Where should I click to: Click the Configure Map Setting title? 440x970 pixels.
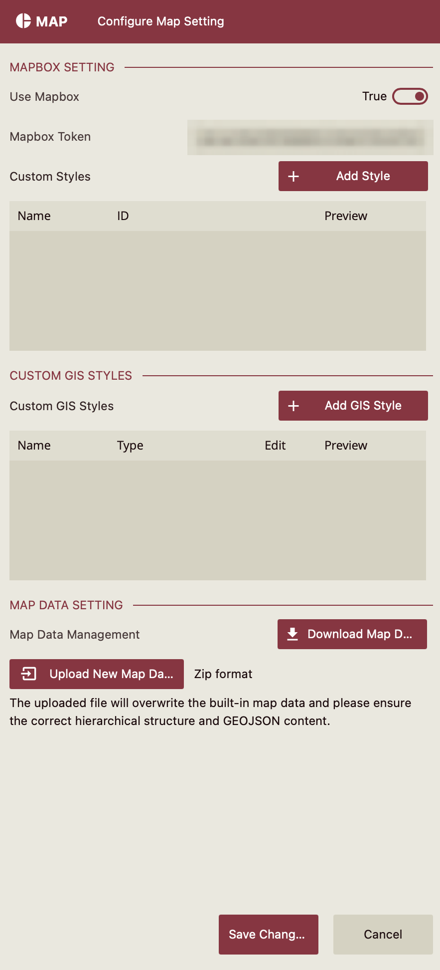[160, 21]
